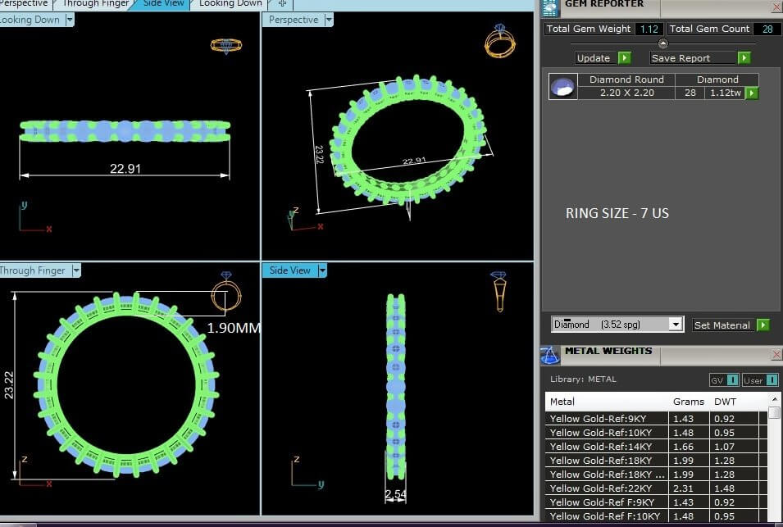
Task: Click the green arrow beside Set Material
Action: pyautogui.click(x=763, y=325)
